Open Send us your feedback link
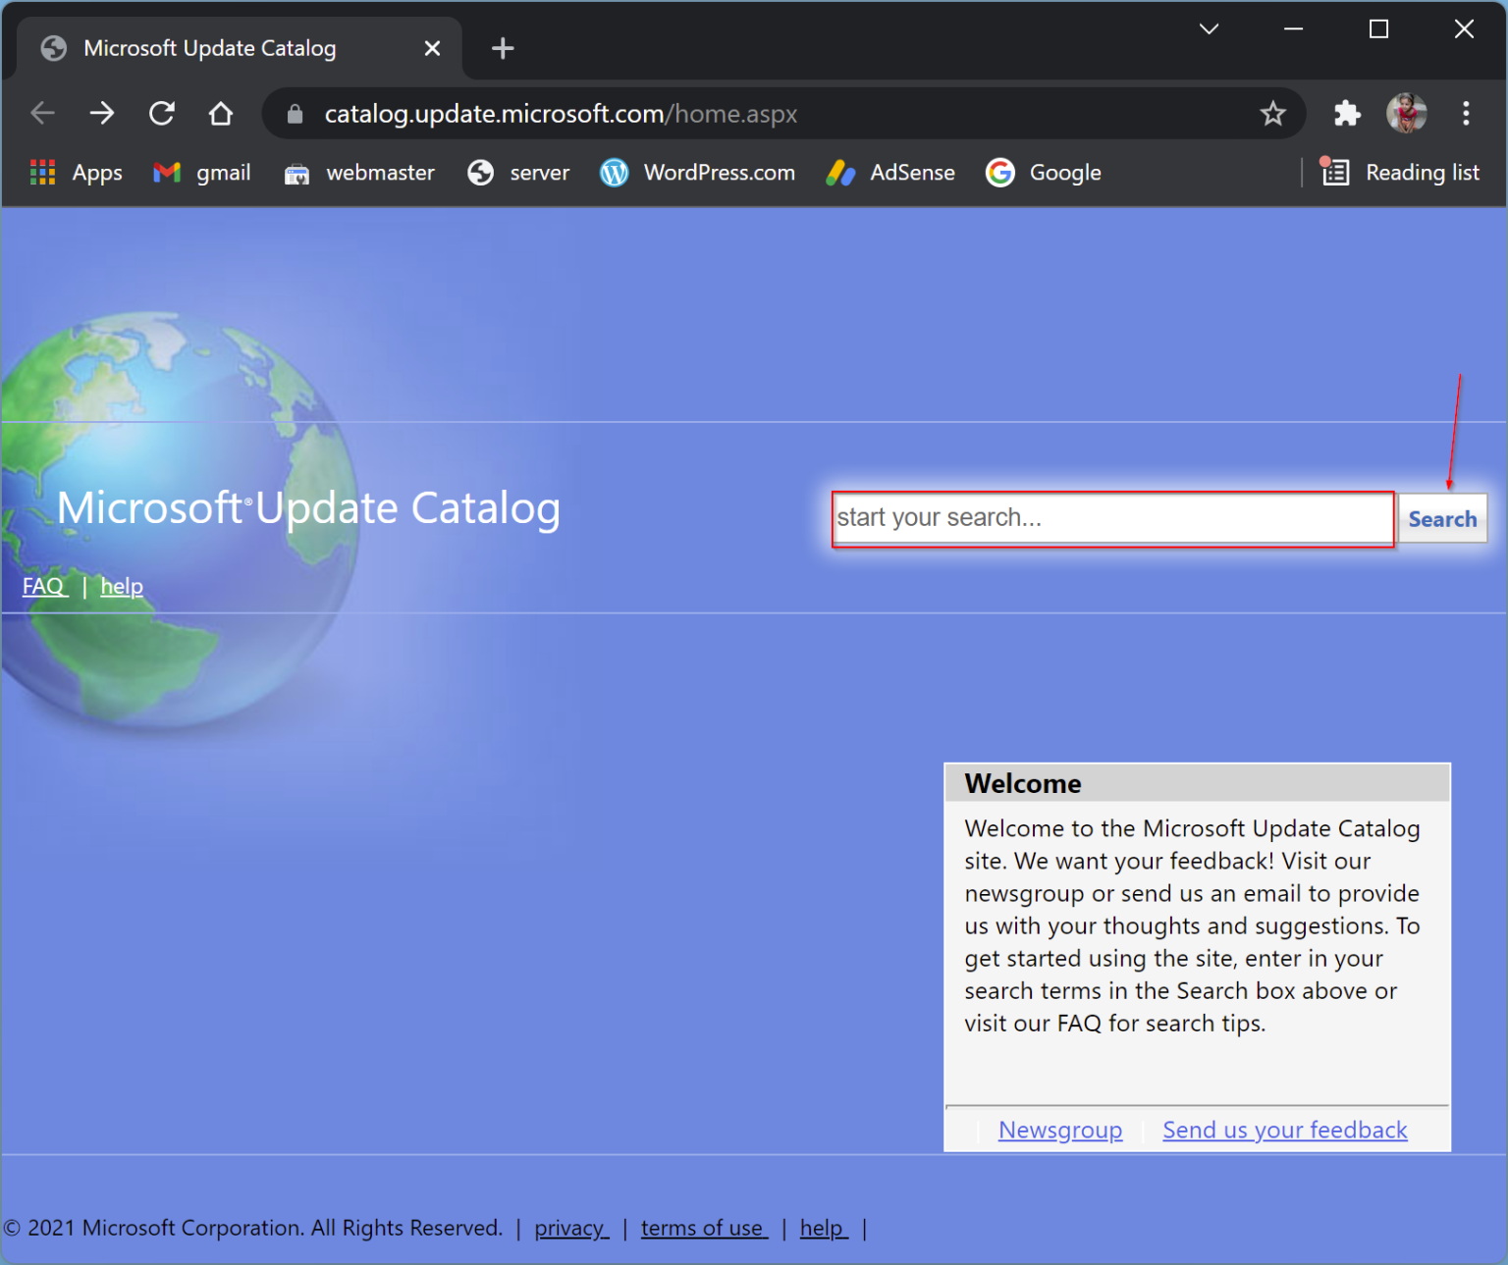The height and width of the screenshot is (1265, 1508). point(1284,1130)
